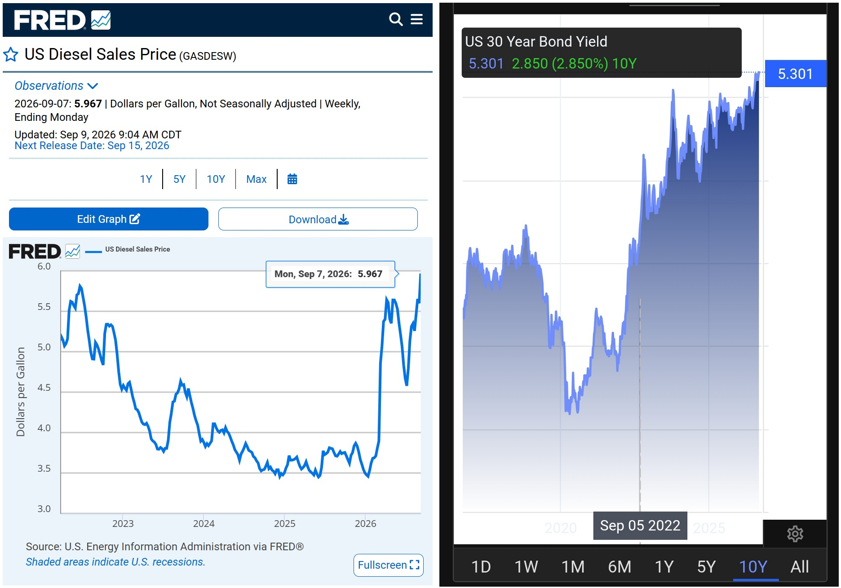Open the graph in Fullscreen
This screenshot has height=588, width=841.
[x=389, y=565]
